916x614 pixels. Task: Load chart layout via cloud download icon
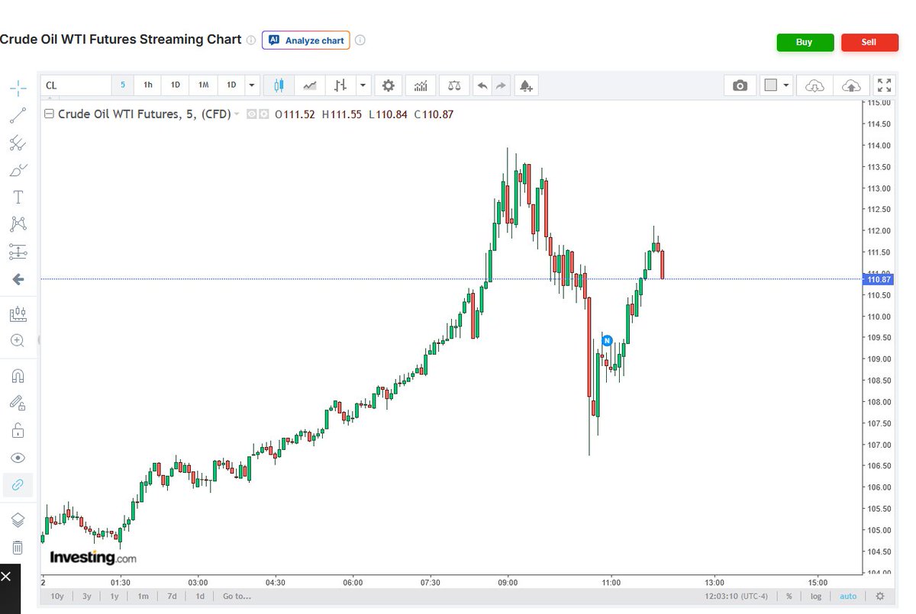pos(814,85)
